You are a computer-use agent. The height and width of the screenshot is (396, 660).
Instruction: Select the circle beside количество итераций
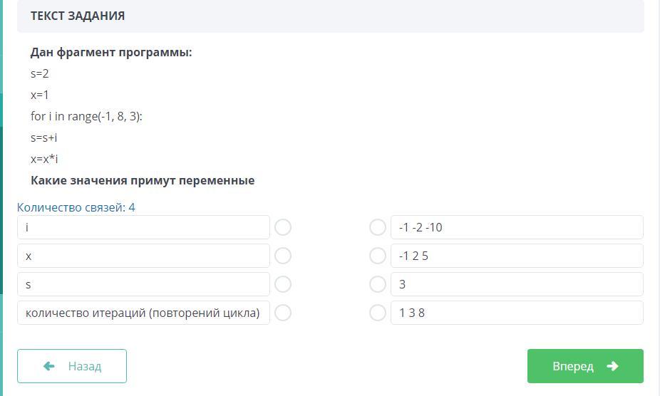283,313
